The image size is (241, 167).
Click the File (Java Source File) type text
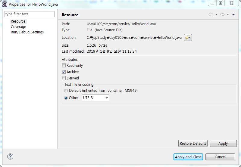[105, 30]
